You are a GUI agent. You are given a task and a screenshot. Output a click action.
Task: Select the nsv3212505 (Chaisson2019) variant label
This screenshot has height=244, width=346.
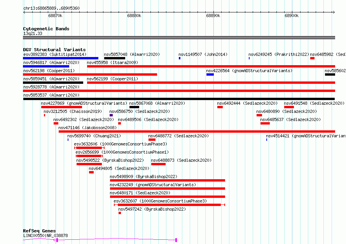73,111
